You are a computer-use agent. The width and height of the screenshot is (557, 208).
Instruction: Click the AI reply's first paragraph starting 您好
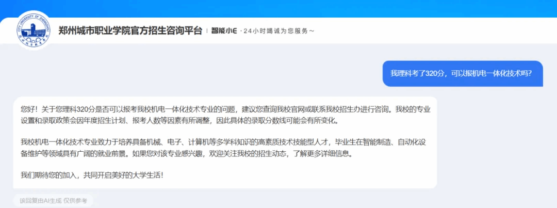tap(225, 115)
